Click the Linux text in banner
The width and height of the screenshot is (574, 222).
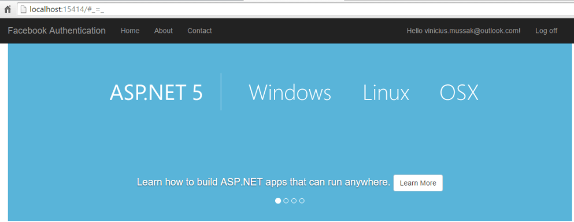[x=386, y=92]
